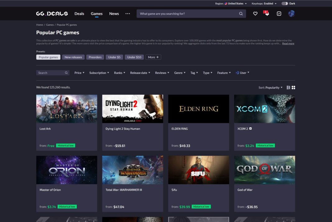
Task: Expand the Ranks filter
Action: tap(120, 73)
